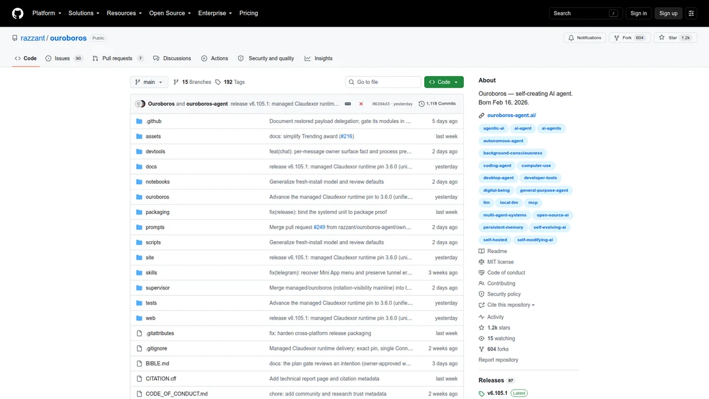Click the agentic-ai topic tag
This screenshot has height=399, width=709.
[494, 128]
